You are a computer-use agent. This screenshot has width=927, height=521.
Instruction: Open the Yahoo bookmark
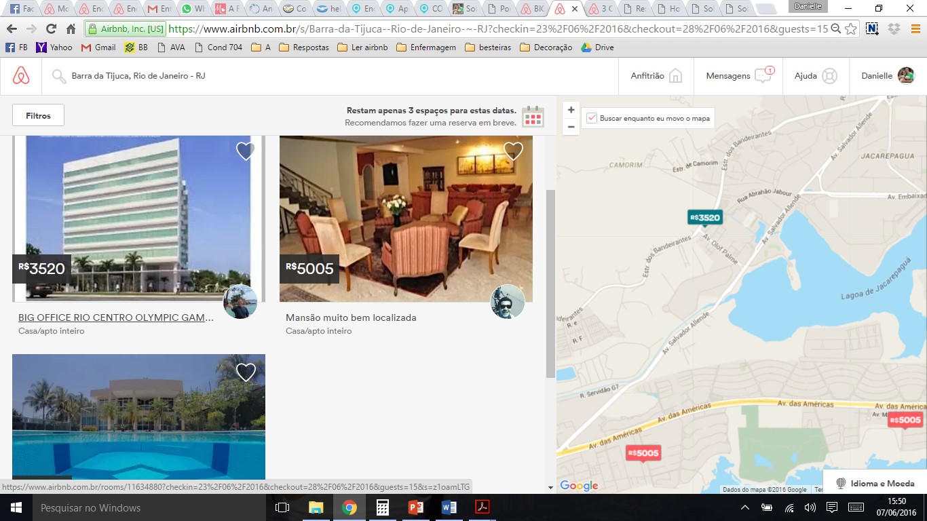pyautogui.click(x=54, y=47)
